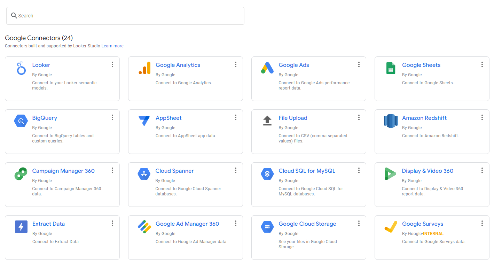
Task: Choose the File Upload connector title
Action: click(x=293, y=118)
